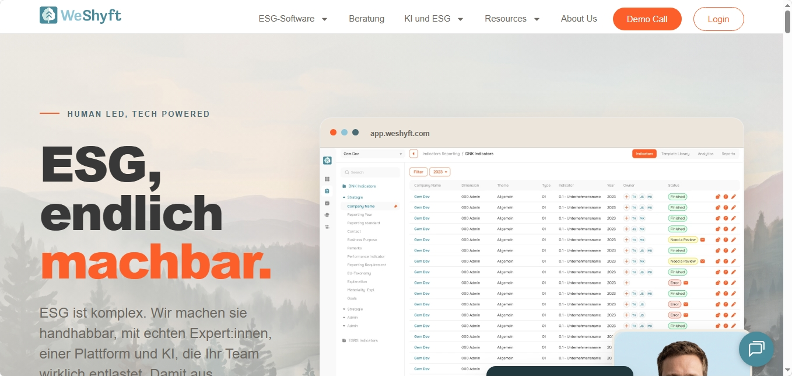Image resolution: width=792 pixels, height=376 pixels.
Task: Open the dashboard grid icon in app sidebar
Action: click(x=327, y=179)
